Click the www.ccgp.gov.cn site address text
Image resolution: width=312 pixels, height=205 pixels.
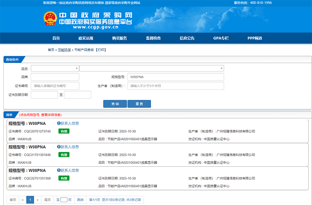coord(96,27)
